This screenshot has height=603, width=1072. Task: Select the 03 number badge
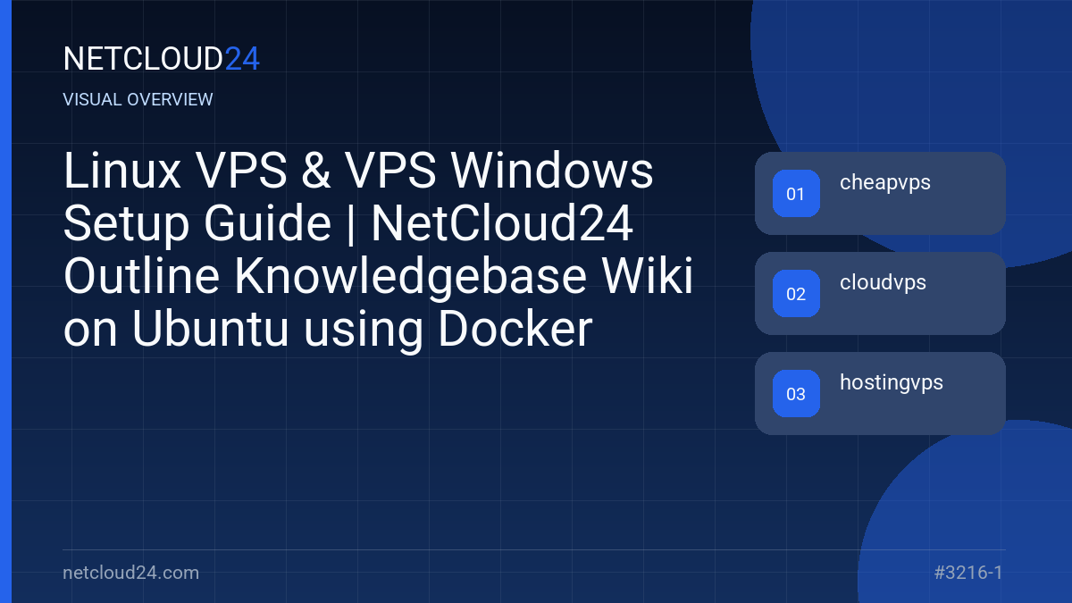(x=796, y=393)
